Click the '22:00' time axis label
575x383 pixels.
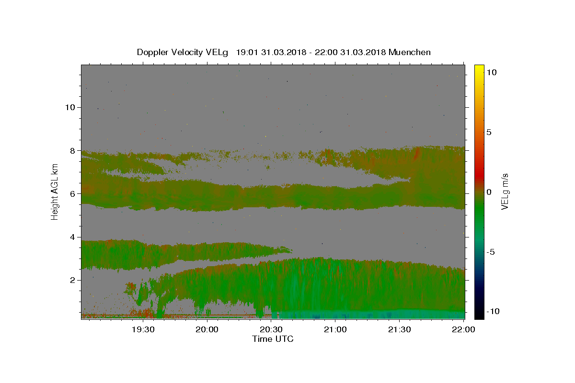(x=464, y=330)
